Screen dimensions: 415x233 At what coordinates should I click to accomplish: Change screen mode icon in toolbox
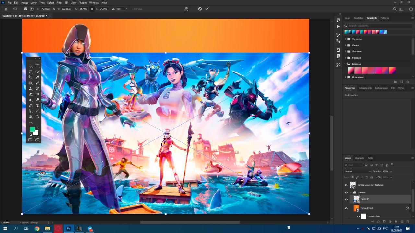point(37,140)
